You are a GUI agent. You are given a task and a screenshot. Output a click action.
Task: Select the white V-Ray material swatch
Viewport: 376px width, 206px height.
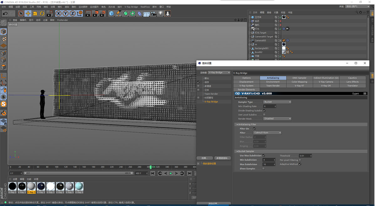(50, 187)
